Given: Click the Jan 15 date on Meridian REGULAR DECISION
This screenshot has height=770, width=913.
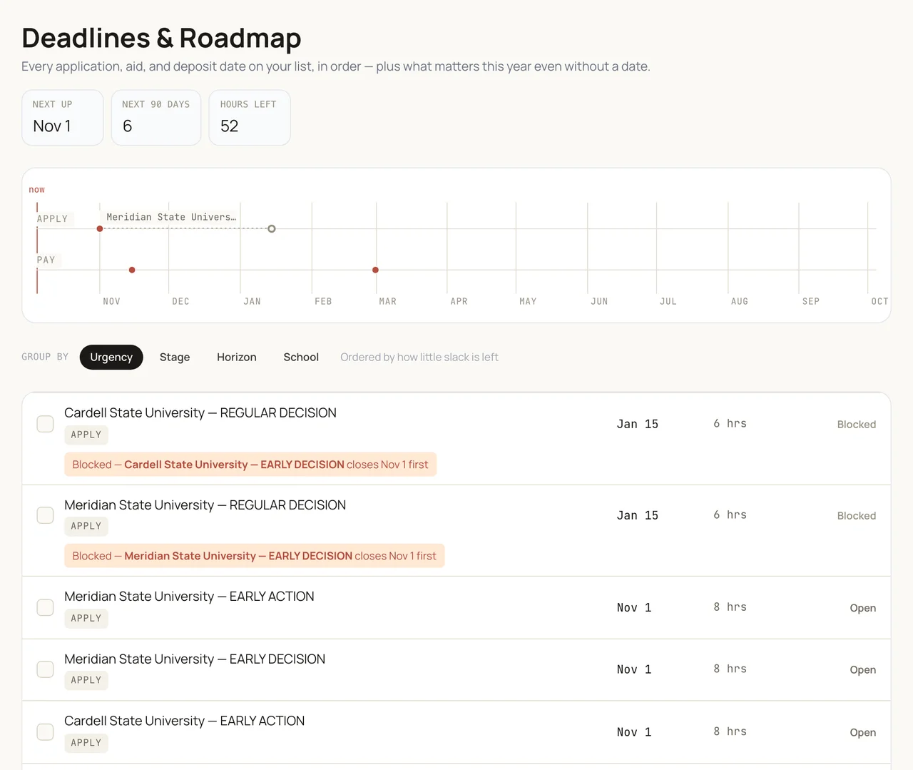Looking at the screenshot, I should tap(638, 515).
